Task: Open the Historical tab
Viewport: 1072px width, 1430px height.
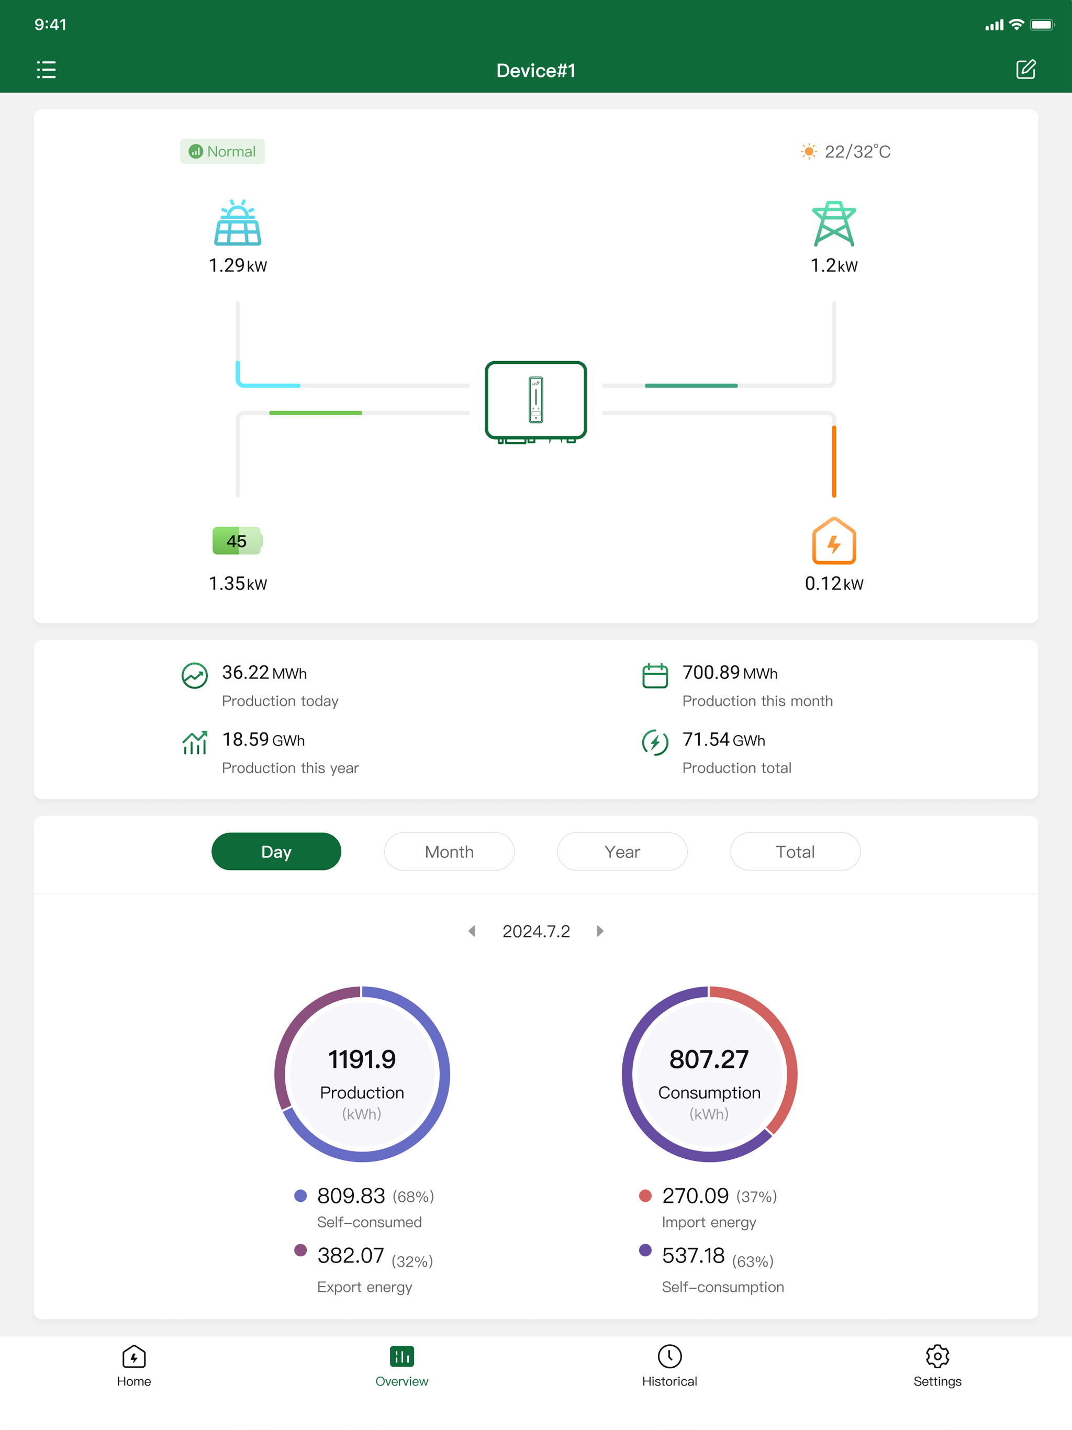Action: [669, 1366]
